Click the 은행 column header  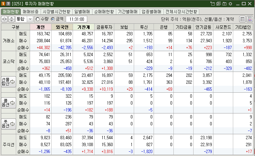(x=164, y=27)
